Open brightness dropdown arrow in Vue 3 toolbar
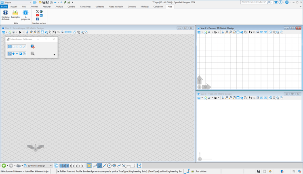 pyautogui.click(x=212, y=98)
